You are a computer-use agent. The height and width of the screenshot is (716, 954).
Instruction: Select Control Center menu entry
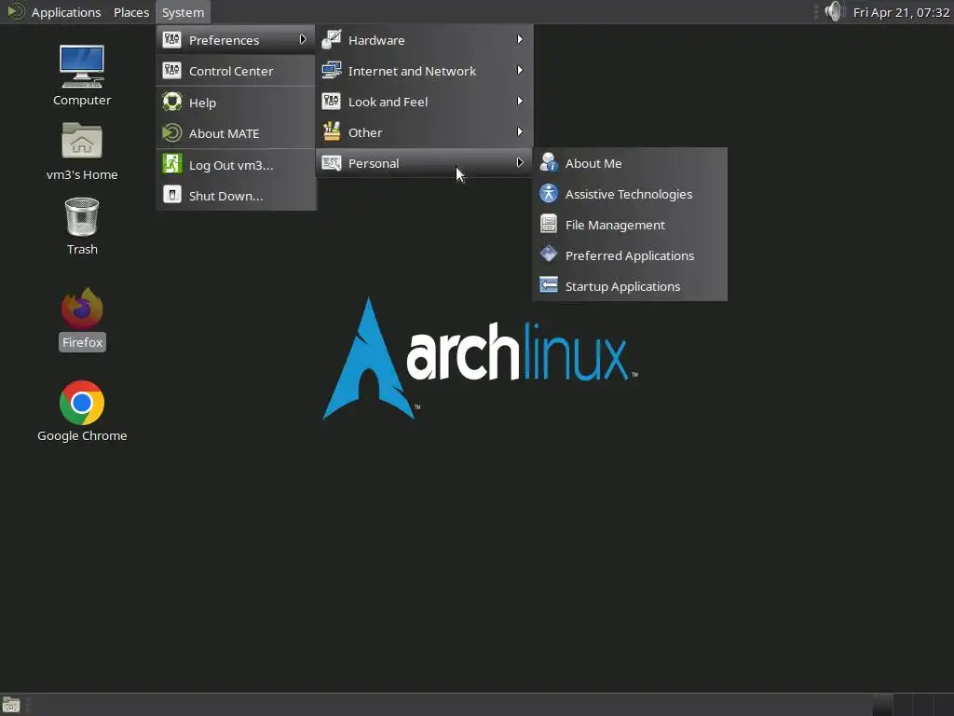236,71
